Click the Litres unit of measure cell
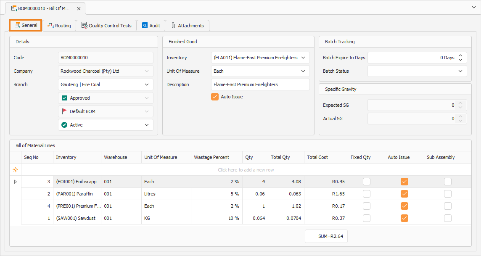481x256 pixels. 166,194
